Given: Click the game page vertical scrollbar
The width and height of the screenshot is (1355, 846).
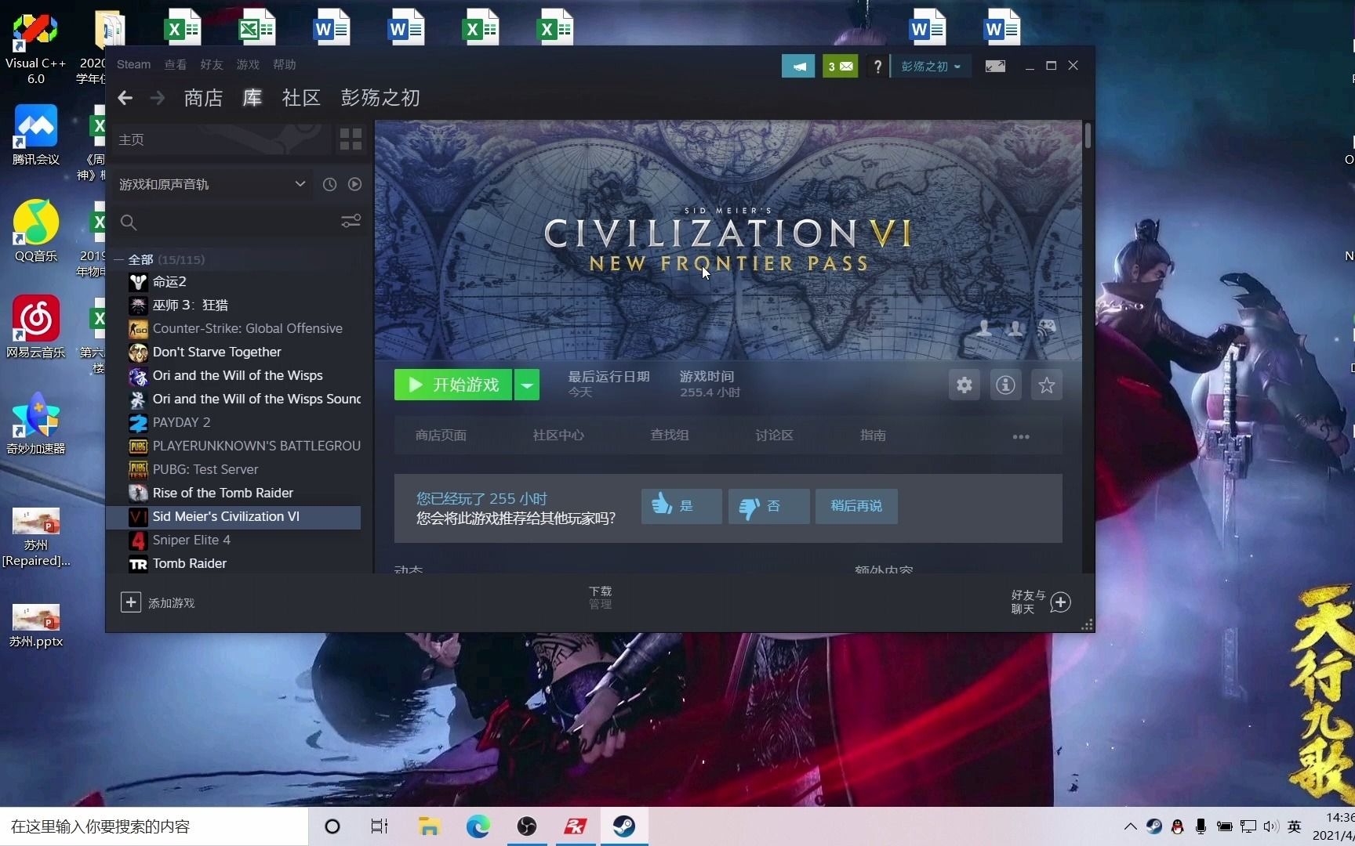Looking at the screenshot, I should [x=1088, y=136].
